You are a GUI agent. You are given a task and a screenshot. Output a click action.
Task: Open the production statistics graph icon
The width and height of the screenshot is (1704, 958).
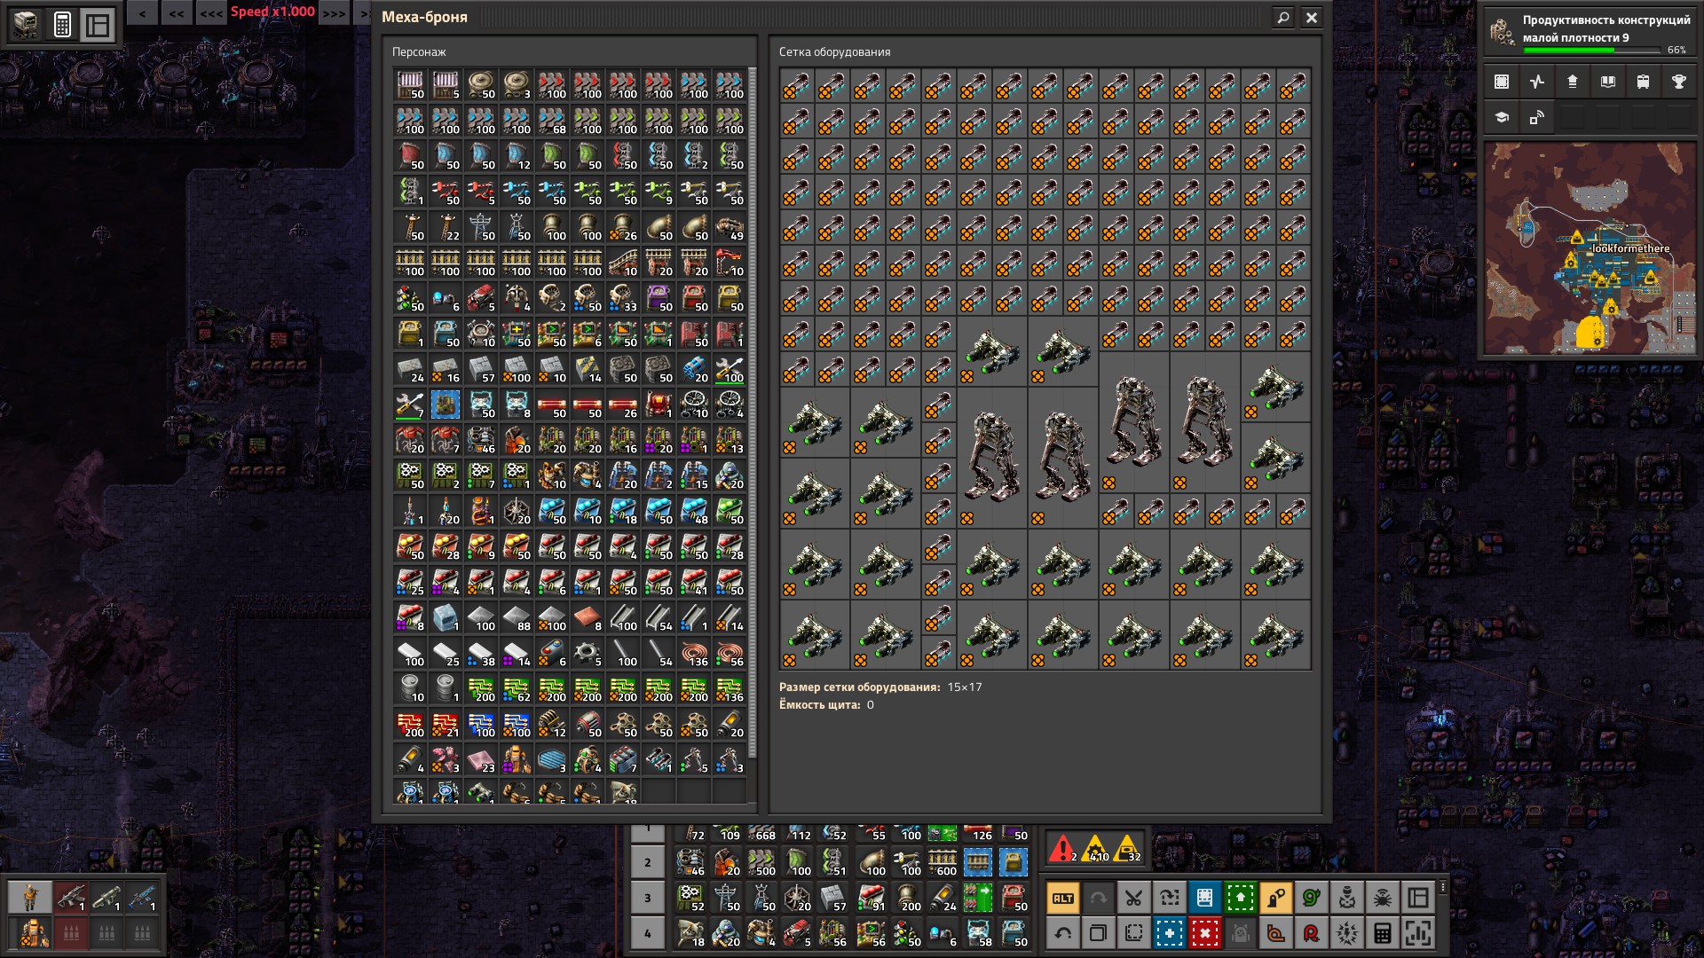click(x=1537, y=82)
